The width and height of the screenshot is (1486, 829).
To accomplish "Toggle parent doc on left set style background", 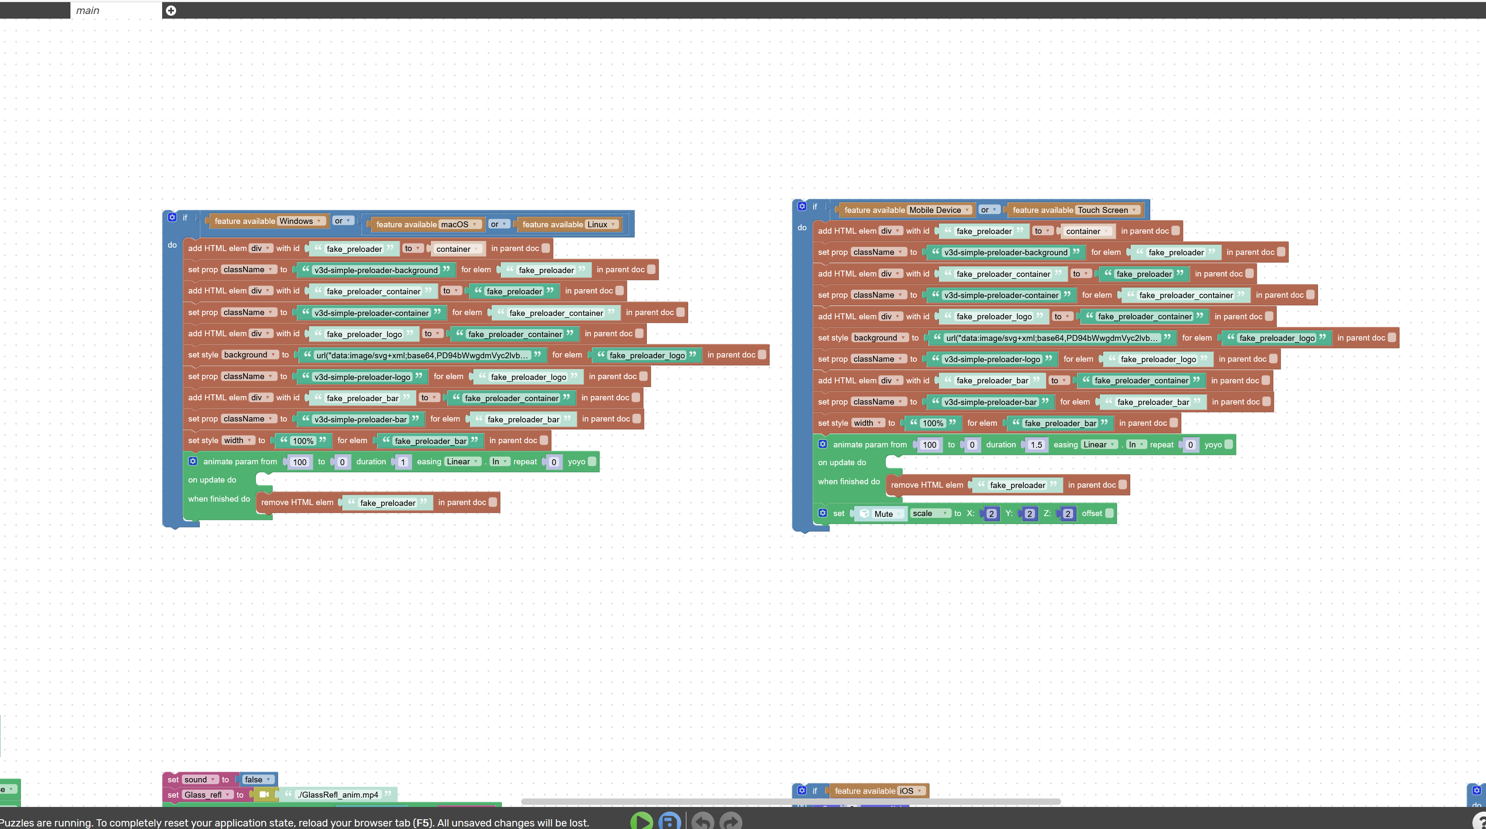I will [x=762, y=354].
